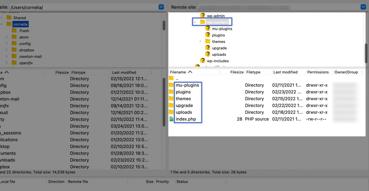Collapse the wp-content tree node
This screenshot has width=369, height=191.
tap(195, 22)
